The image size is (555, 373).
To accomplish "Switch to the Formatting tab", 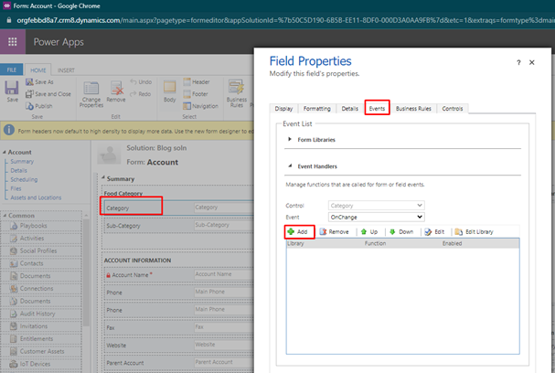I will pos(318,109).
